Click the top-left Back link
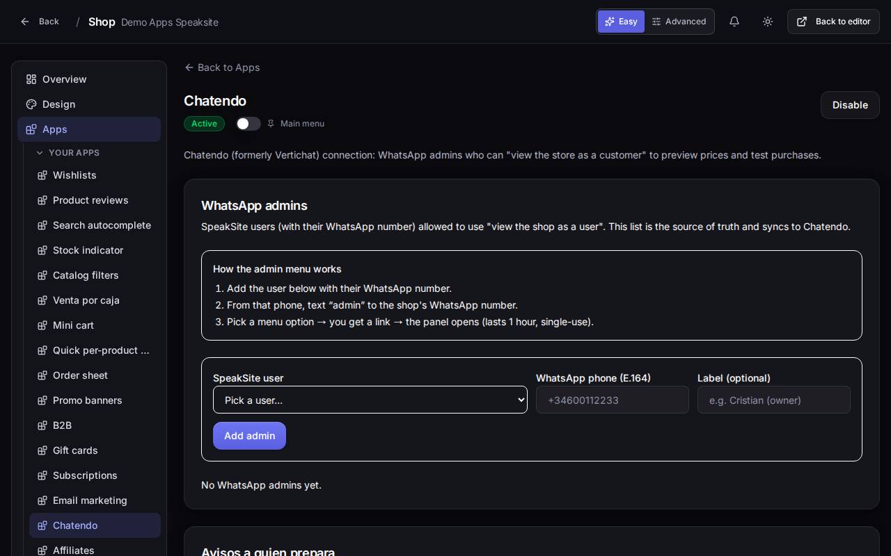 [x=40, y=22]
